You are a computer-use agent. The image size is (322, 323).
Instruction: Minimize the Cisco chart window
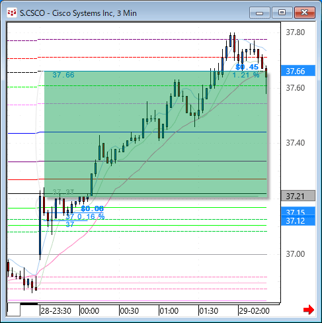[260, 13]
